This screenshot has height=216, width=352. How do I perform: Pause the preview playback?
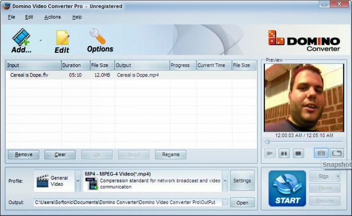tap(284, 153)
